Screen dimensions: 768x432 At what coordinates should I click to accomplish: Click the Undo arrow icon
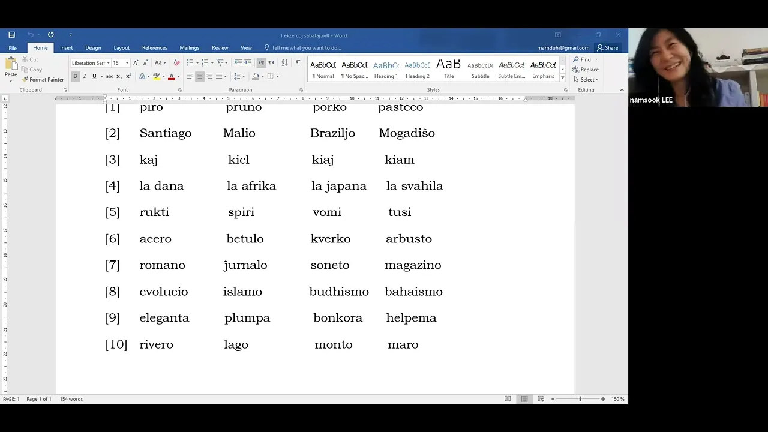click(x=30, y=35)
